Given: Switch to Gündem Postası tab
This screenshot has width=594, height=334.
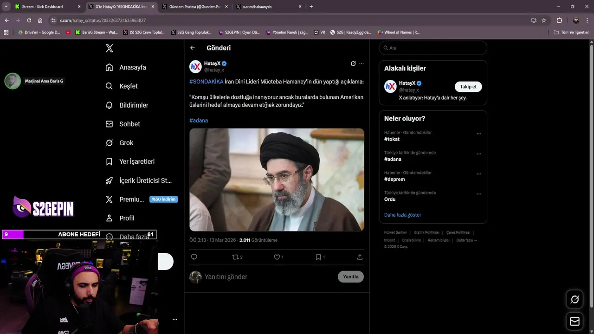Looking at the screenshot, I should (x=194, y=6).
